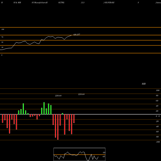Click the 220.68 price label
This screenshot has width=161, height=161.
(x=58, y=96)
